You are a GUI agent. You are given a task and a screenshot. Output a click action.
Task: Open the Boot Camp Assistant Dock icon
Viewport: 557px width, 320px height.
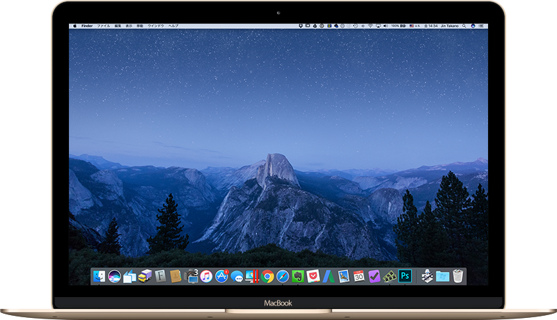(427, 276)
